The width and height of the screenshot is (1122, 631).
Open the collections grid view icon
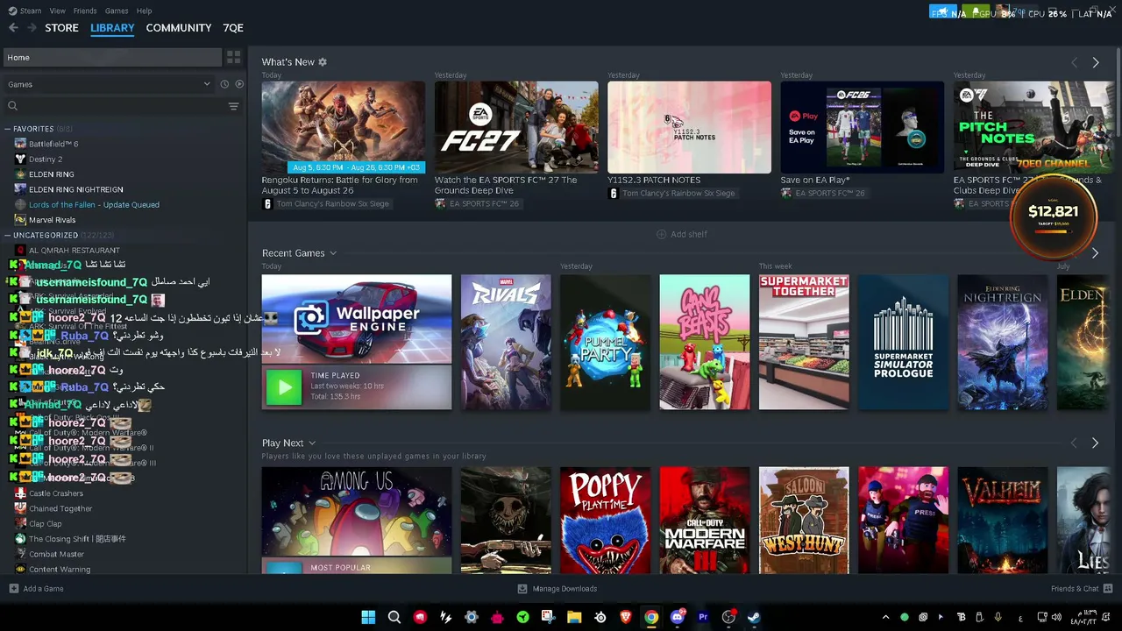click(x=233, y=58)
